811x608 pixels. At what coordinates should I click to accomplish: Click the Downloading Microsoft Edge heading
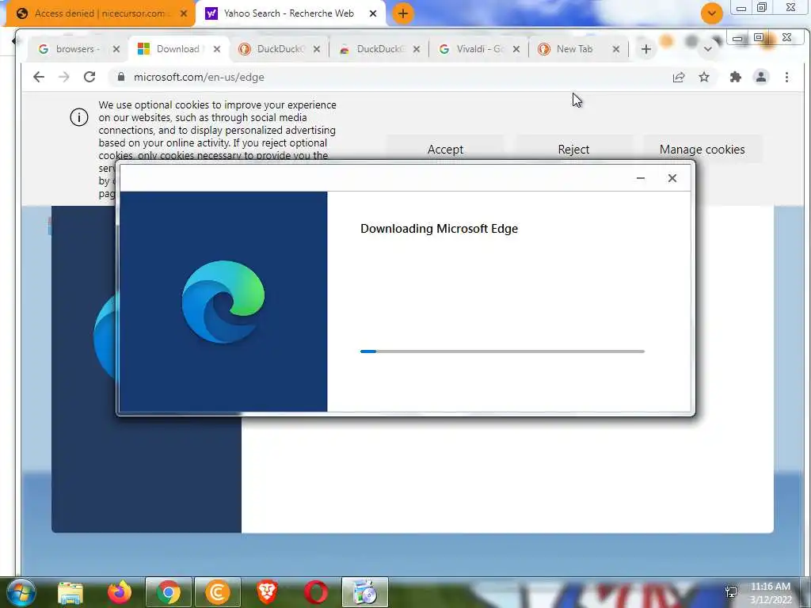click(x=439, y=229)
